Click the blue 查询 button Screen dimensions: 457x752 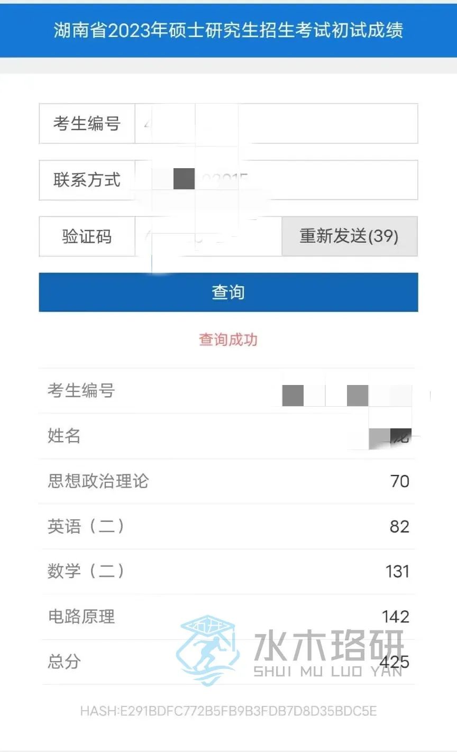[228, 292]
